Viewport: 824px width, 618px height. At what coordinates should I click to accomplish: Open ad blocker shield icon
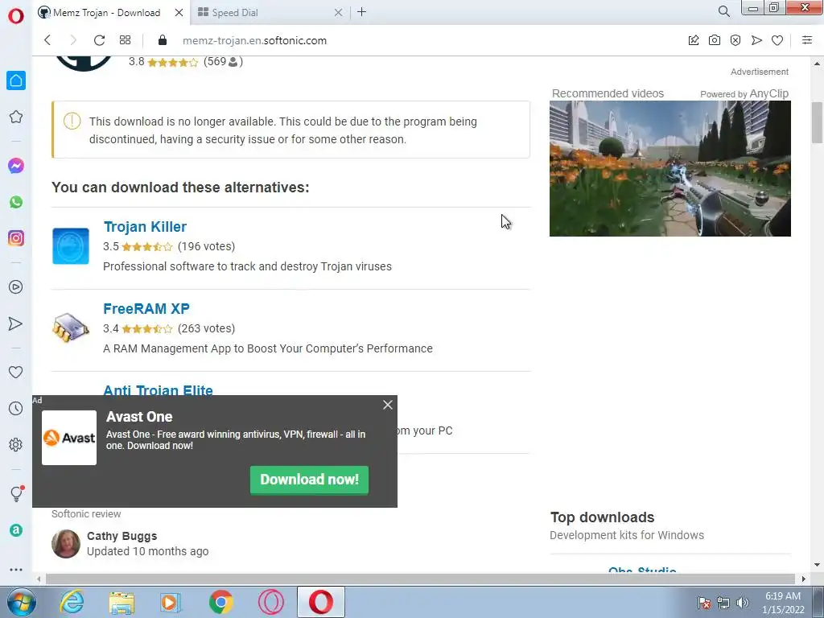[x=735, y=40]
